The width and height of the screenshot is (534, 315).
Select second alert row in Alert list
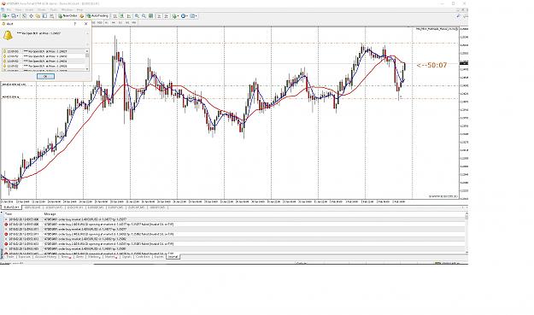(x=44, y=56)
